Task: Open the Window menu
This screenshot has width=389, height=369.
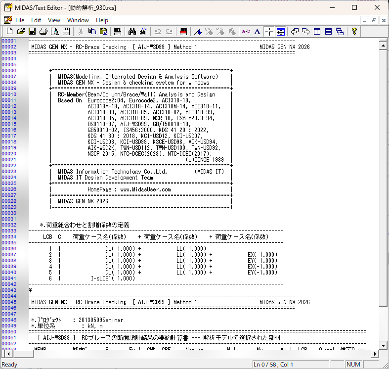Action: [x=78, y=20]
